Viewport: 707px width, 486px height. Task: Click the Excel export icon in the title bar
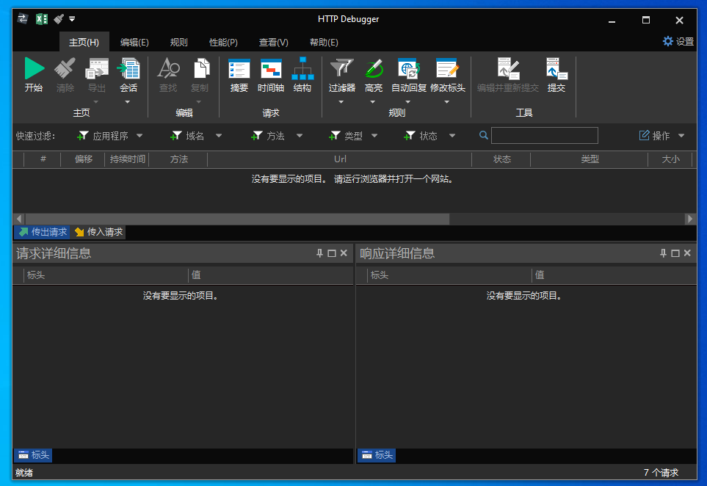tap(42, 19)
